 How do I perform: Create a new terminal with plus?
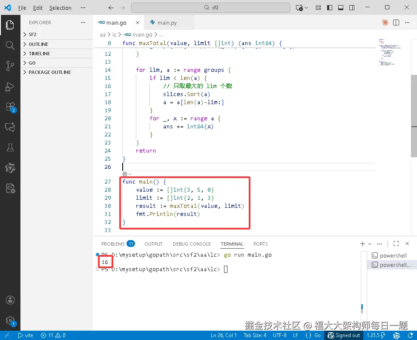(362, 244)
